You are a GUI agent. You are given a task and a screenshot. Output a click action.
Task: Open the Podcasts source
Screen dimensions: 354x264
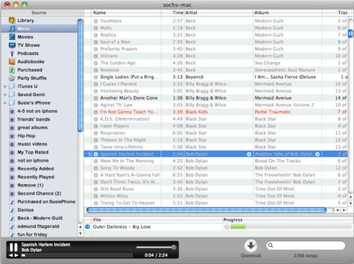(x=28, y=53)
